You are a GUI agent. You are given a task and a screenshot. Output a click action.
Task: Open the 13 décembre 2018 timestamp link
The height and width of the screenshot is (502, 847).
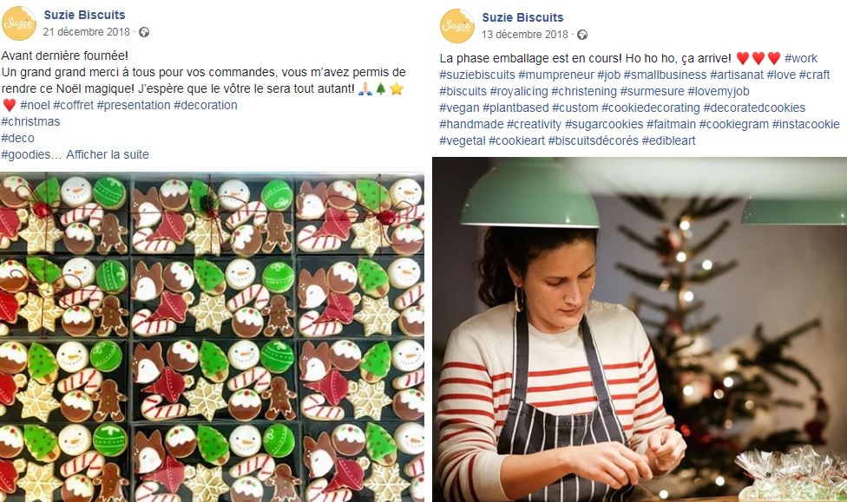[x=524, y=35]
